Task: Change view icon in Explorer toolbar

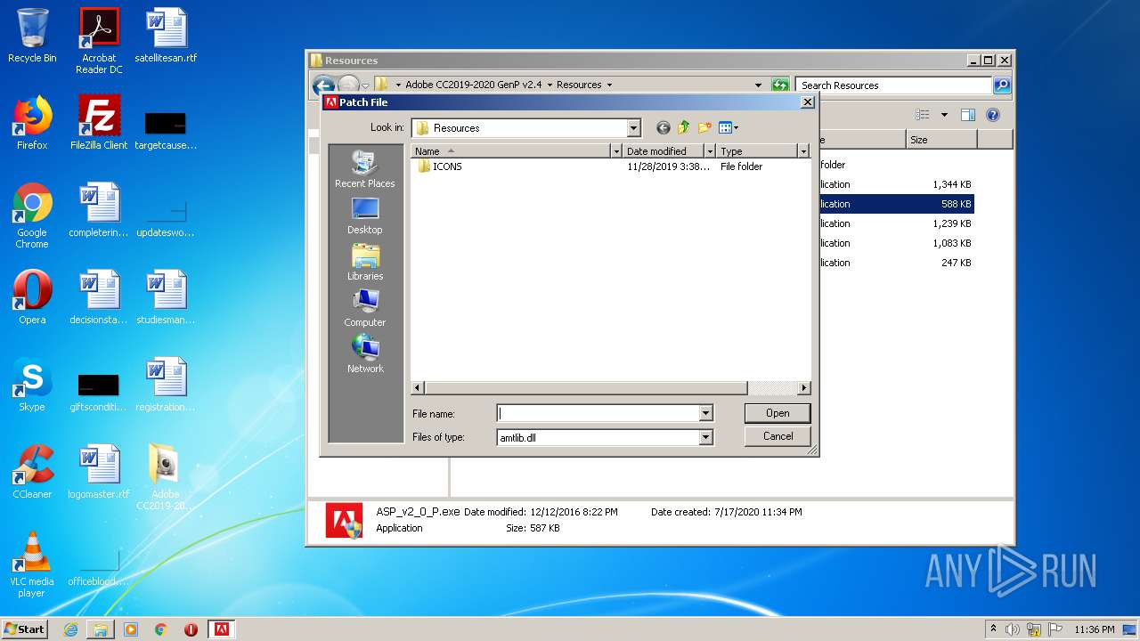Action: [923, 115]
